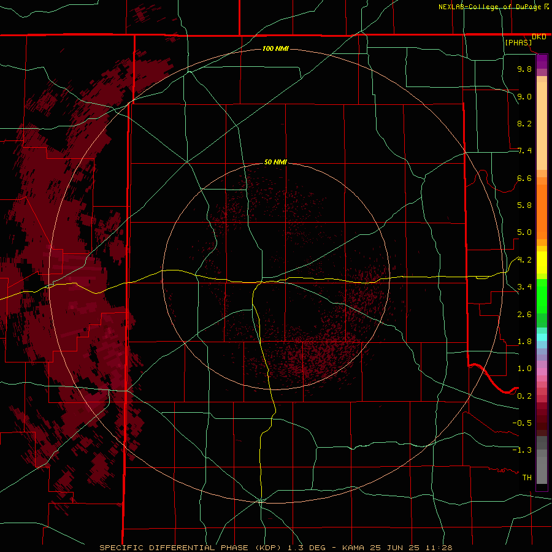Click the 0.2 value on the color scale
552x552 pixels.
tap(524, 396)
